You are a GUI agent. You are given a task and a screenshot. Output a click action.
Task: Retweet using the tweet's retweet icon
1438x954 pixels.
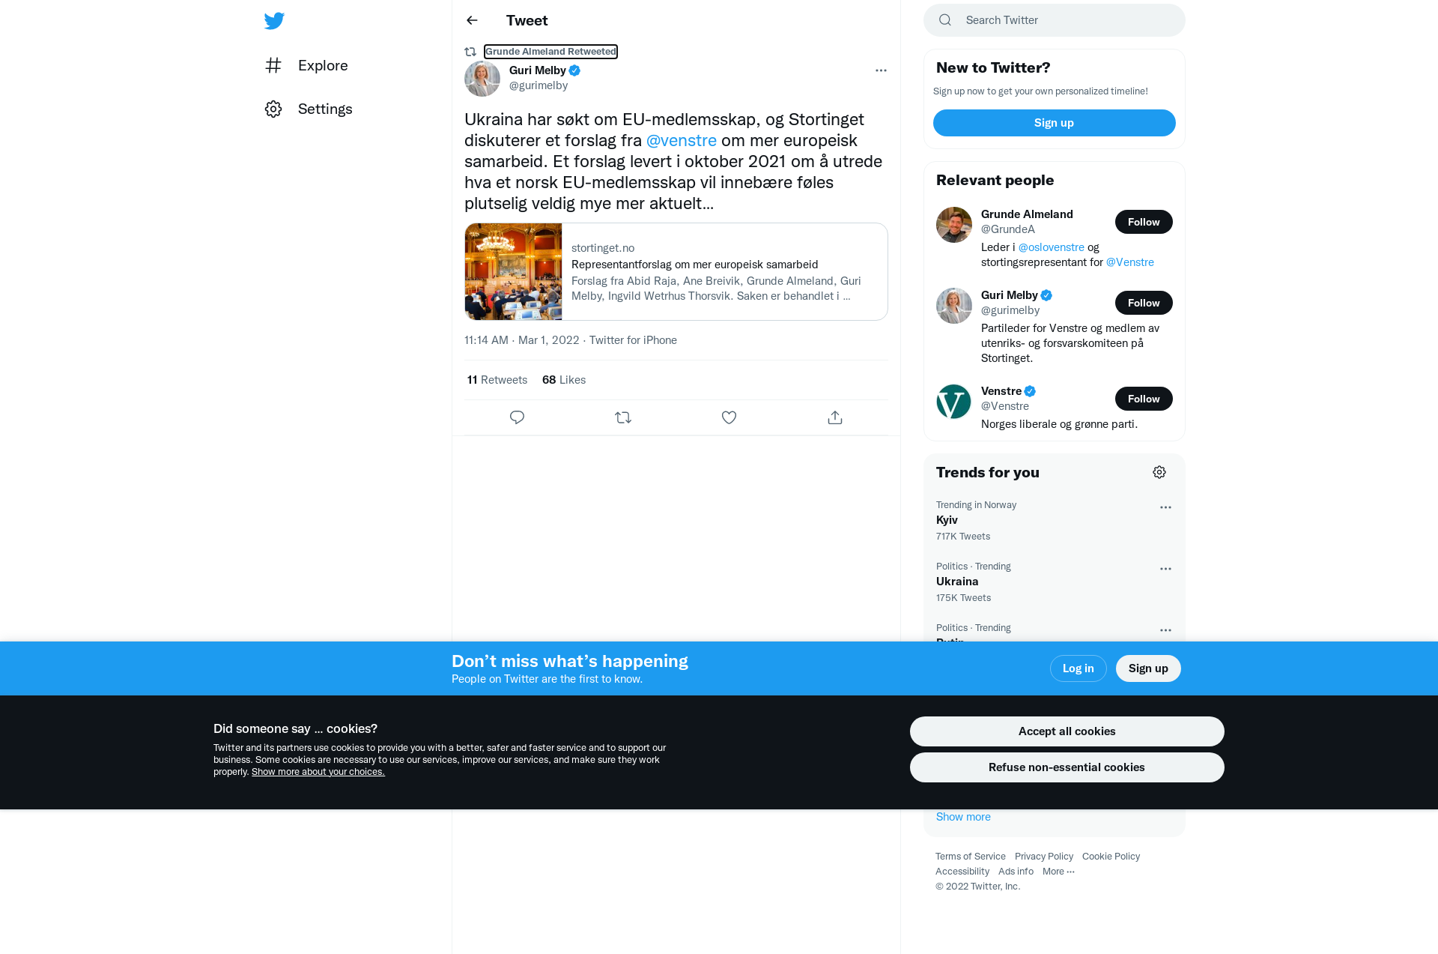coord(623,417)
